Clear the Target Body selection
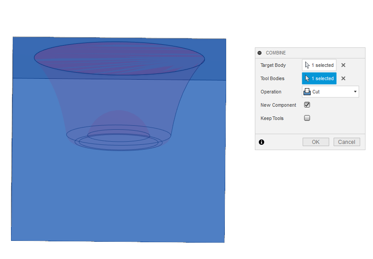 click(x=343, y=65)
